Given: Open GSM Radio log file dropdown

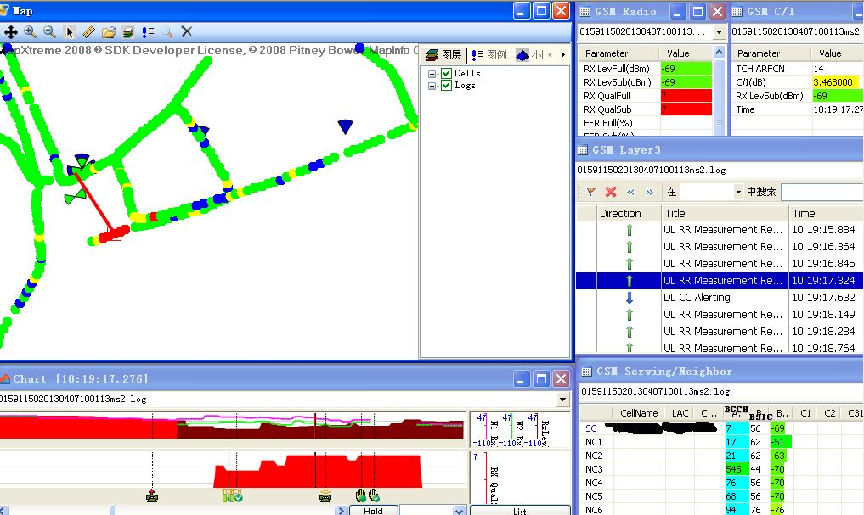Looking at the screenshot, I should point(719,32).
